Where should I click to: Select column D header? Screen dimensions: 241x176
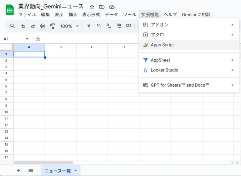tap(124, 47)
